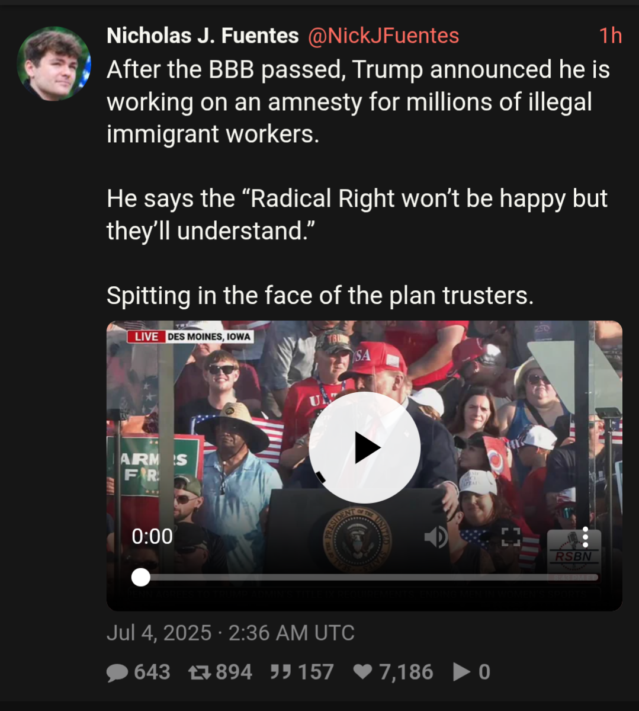The width and height of the screenshot is (639, 711).
Task: Like the post with heart icon
Action: click(362, 671)
